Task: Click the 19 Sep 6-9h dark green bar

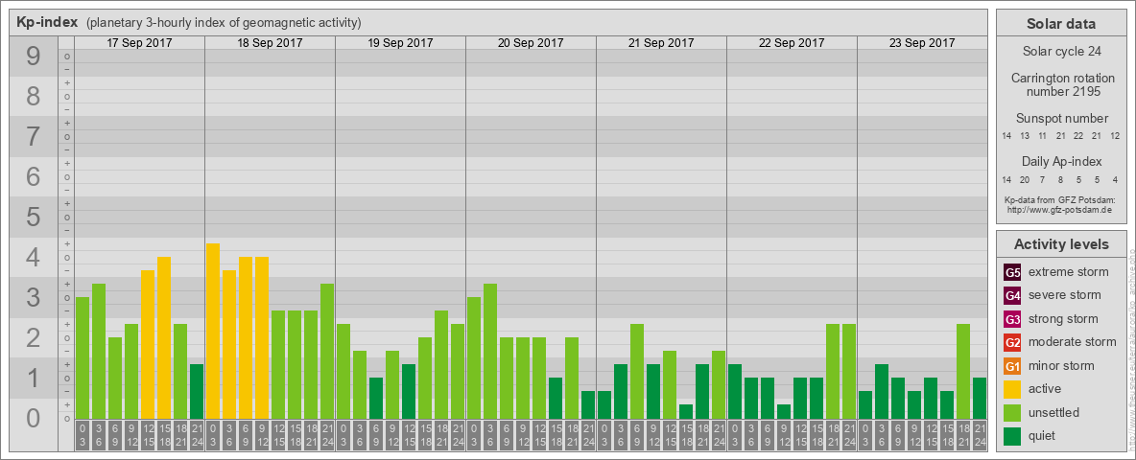Action: 376,399
